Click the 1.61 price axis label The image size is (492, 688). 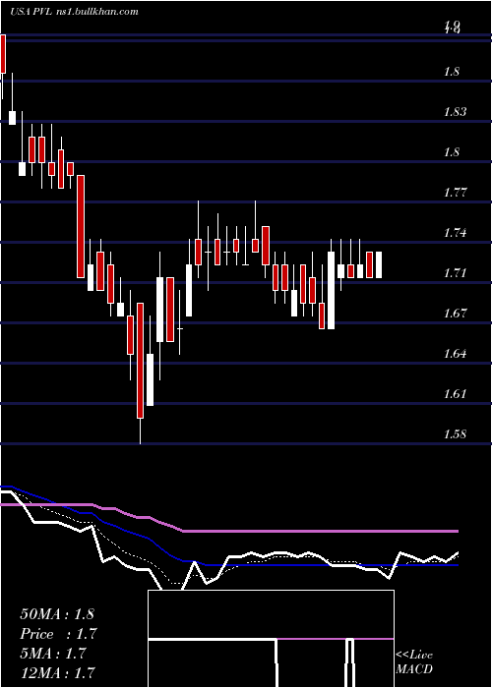pos(455,393)
